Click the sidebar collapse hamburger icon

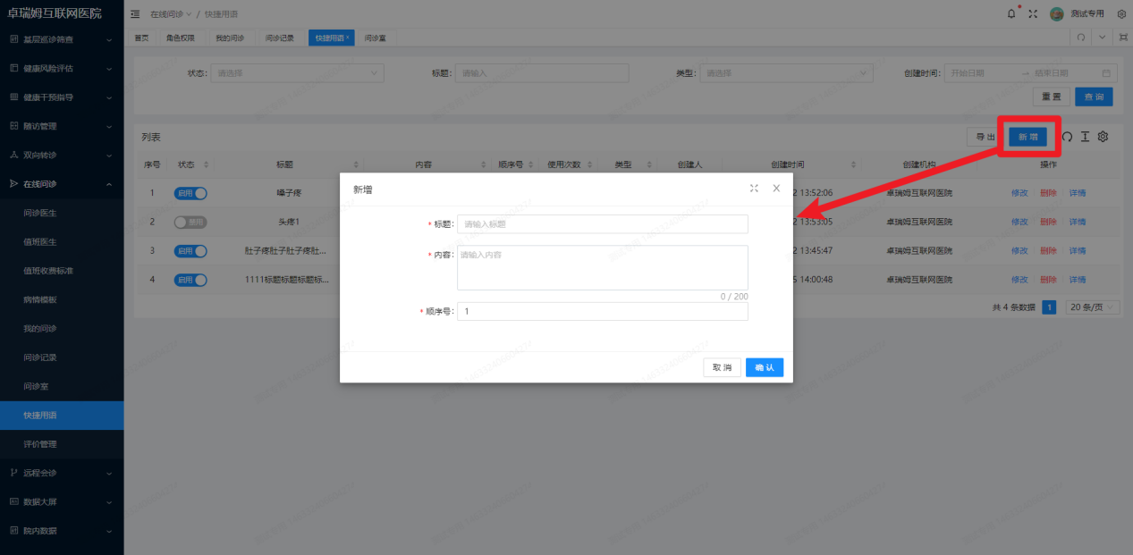(135, 14)
